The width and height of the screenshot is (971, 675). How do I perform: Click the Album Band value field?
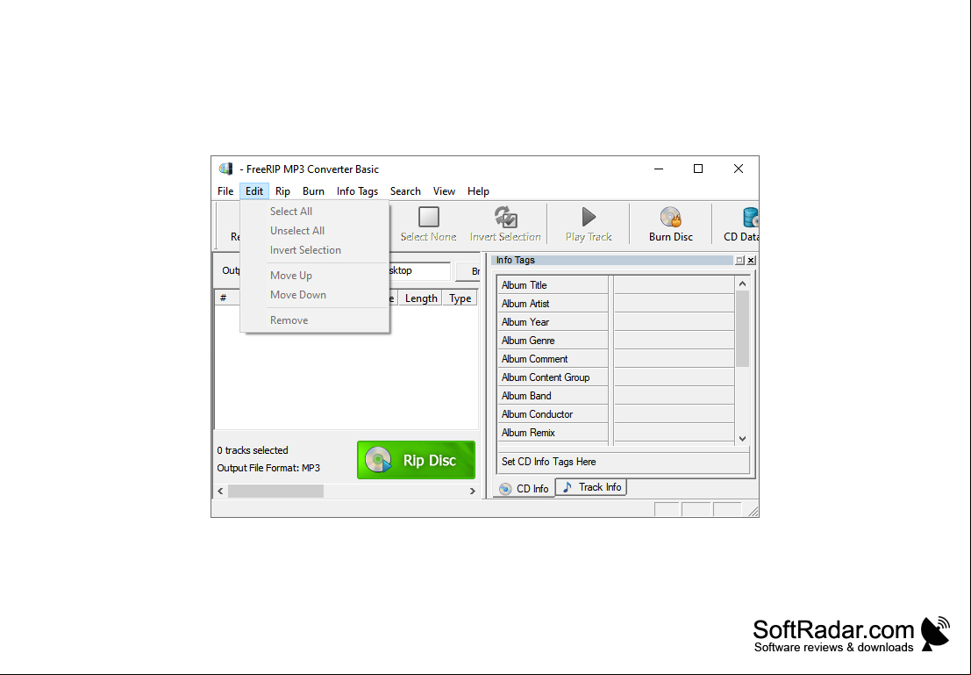[x=675, y=396]
